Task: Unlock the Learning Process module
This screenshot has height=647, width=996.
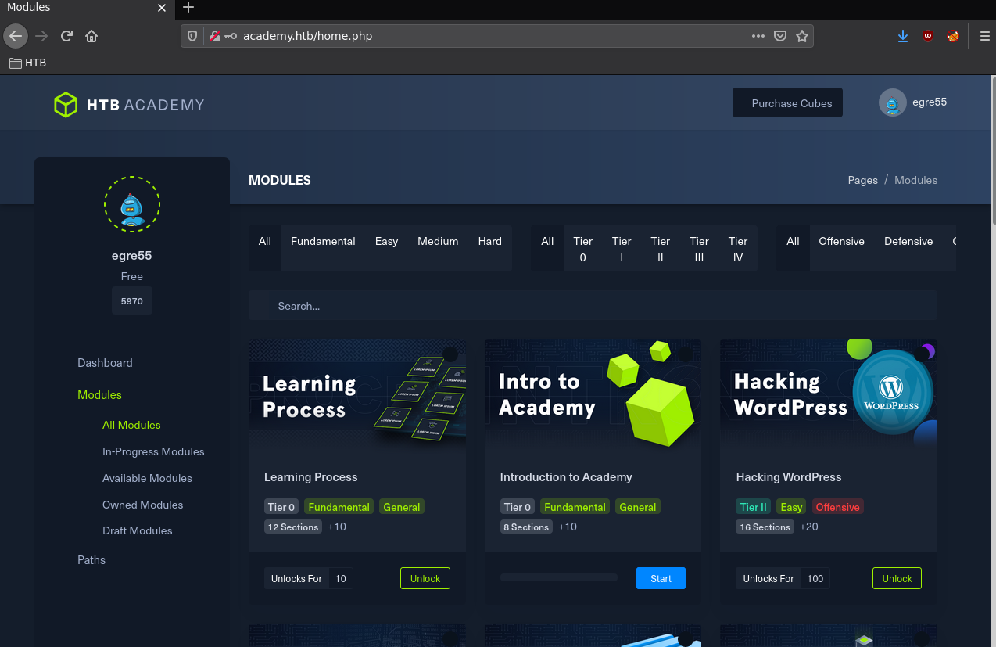Action: point(425,578)
